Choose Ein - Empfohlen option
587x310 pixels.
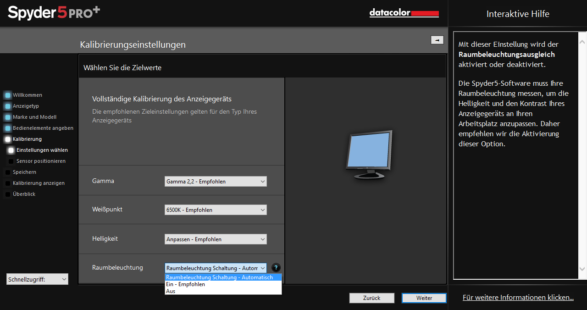(x=223, y=284)
